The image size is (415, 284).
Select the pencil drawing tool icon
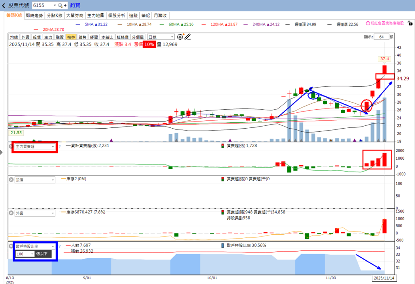[x=188, y=37]
